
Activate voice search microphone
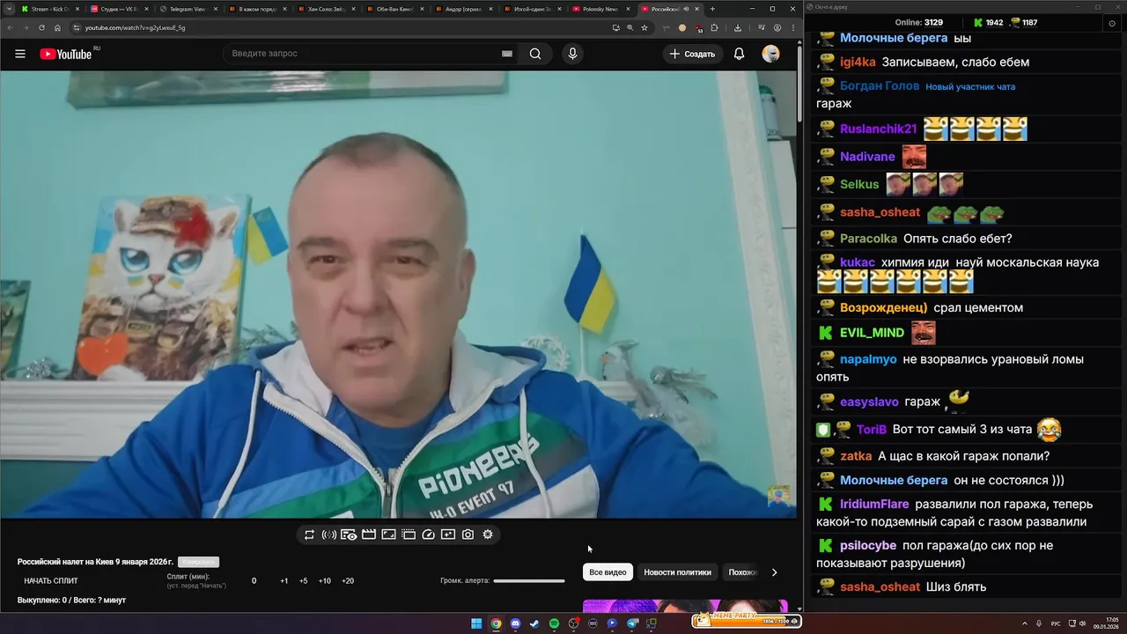point(573,54)
